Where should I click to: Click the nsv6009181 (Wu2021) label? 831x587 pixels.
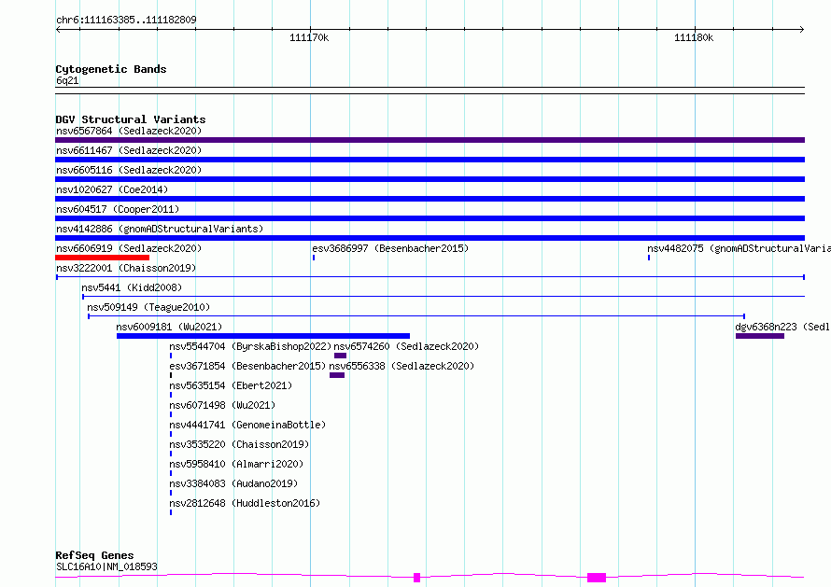[169, 327]
